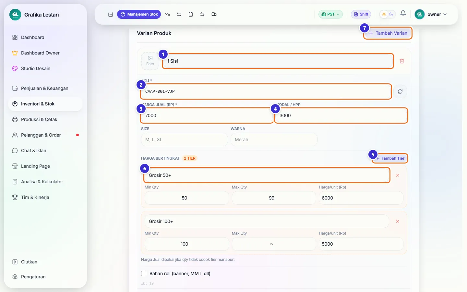The width and height of the screenshot is (467, 292).
Task: Remove the Grosir 100+ tier
Action: coord(398,221)
